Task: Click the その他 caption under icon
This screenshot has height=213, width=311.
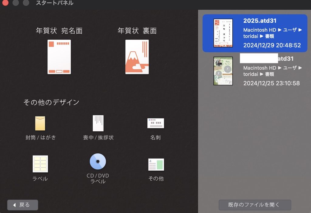Action: [x=156, y=179]
